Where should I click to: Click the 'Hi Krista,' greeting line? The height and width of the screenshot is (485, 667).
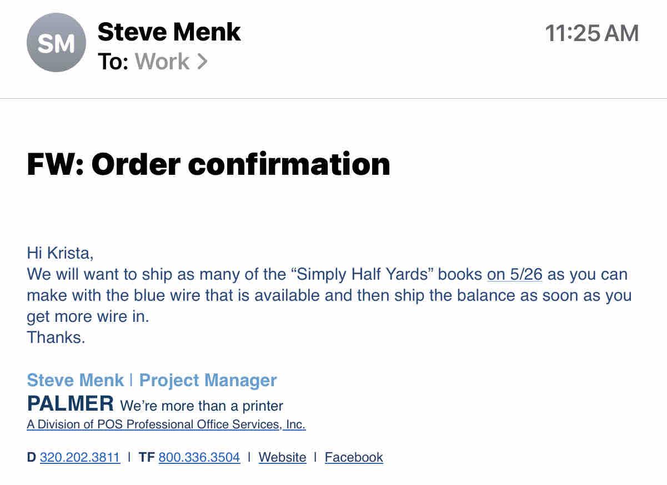tap(60, 253)
